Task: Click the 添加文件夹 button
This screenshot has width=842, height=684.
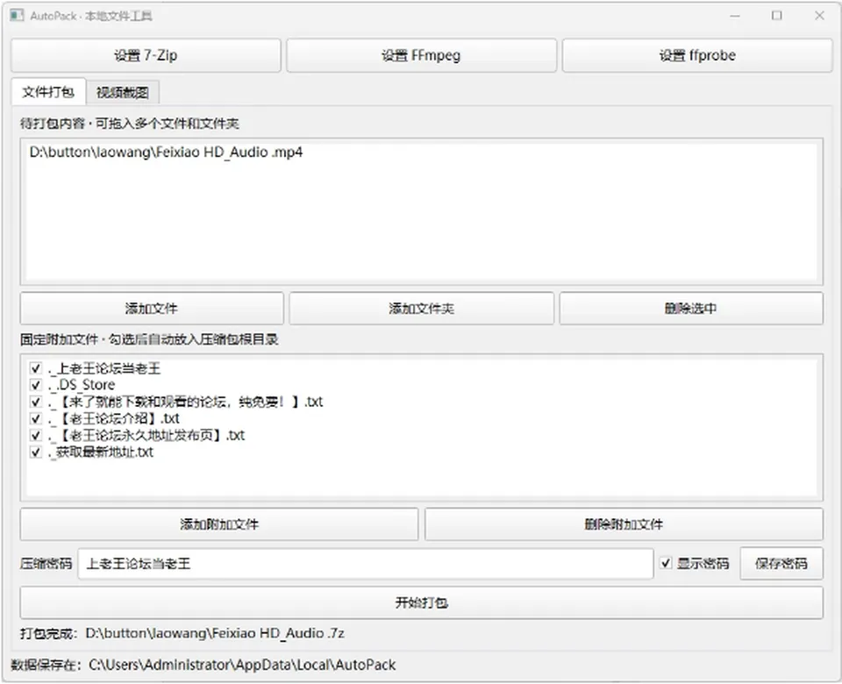Action: [422, 308]
